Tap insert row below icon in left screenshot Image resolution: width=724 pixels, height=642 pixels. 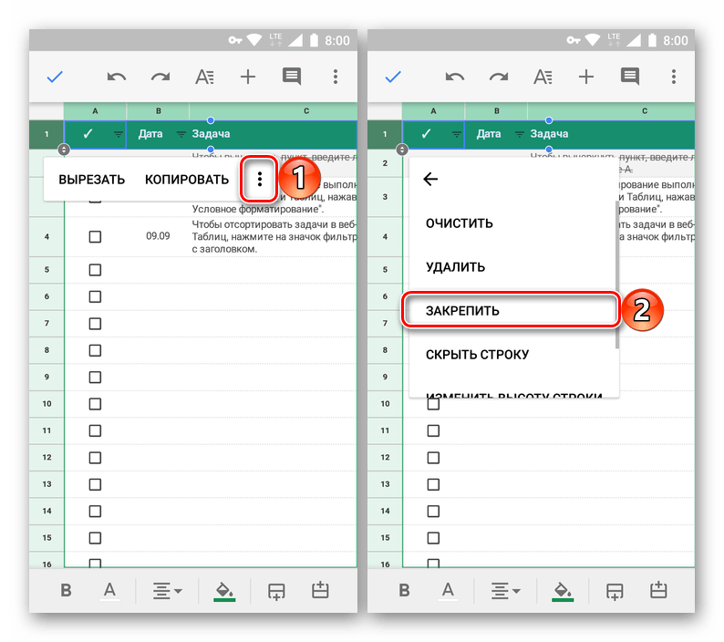click(276, 591)
